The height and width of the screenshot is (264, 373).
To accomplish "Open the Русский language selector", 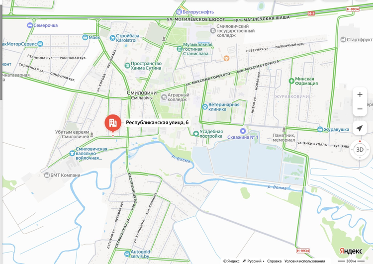I will 252,261.
